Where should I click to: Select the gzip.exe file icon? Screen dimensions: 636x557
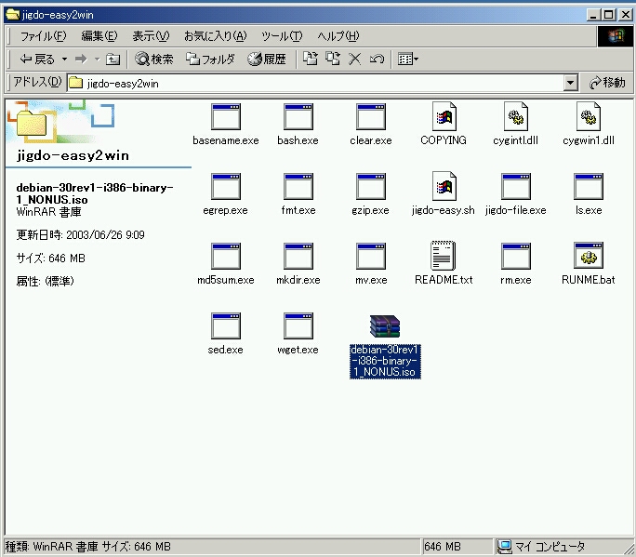(x=371, y=187)
